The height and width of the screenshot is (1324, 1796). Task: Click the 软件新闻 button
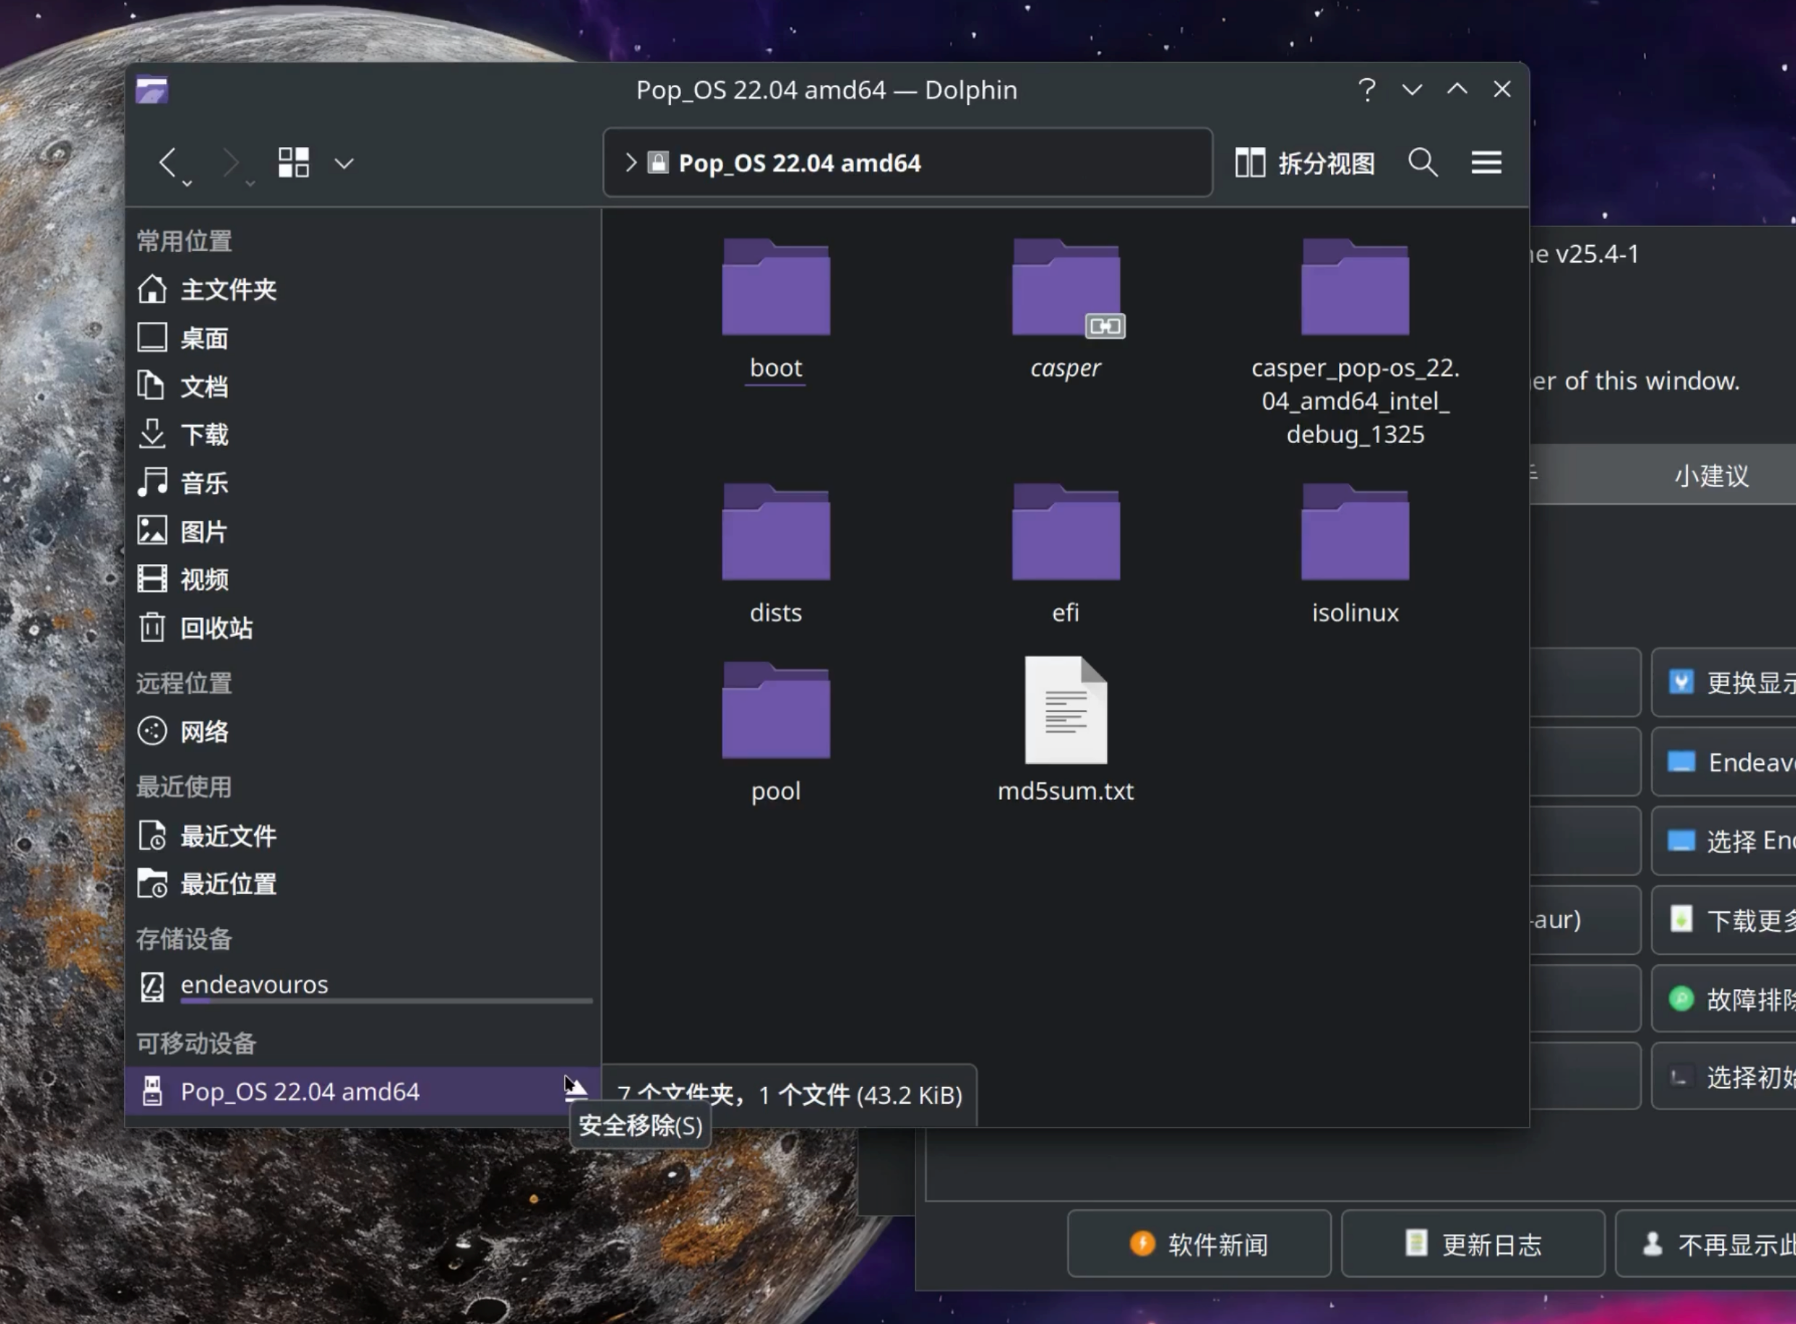tap(1199, 1244)
